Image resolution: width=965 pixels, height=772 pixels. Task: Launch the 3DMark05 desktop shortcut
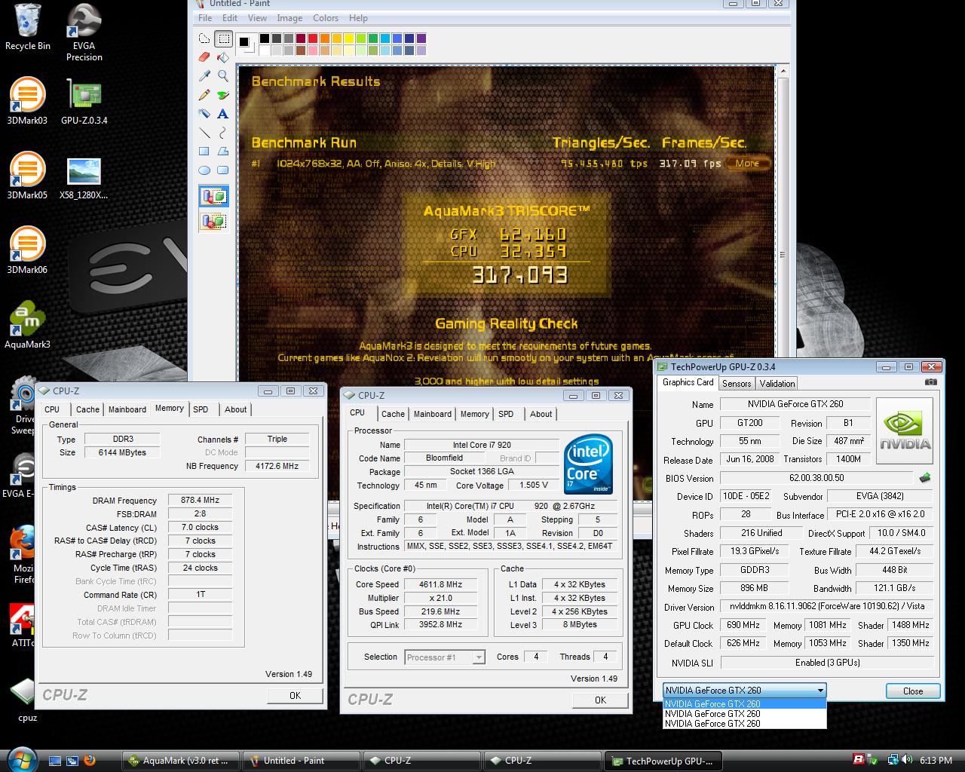(x=27, y=176)
